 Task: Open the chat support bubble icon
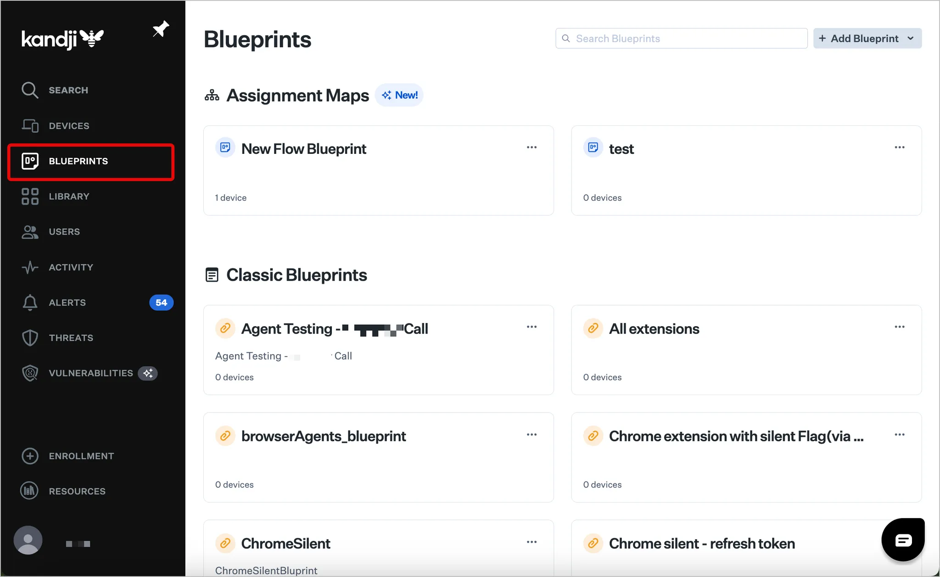pos(902,540)
